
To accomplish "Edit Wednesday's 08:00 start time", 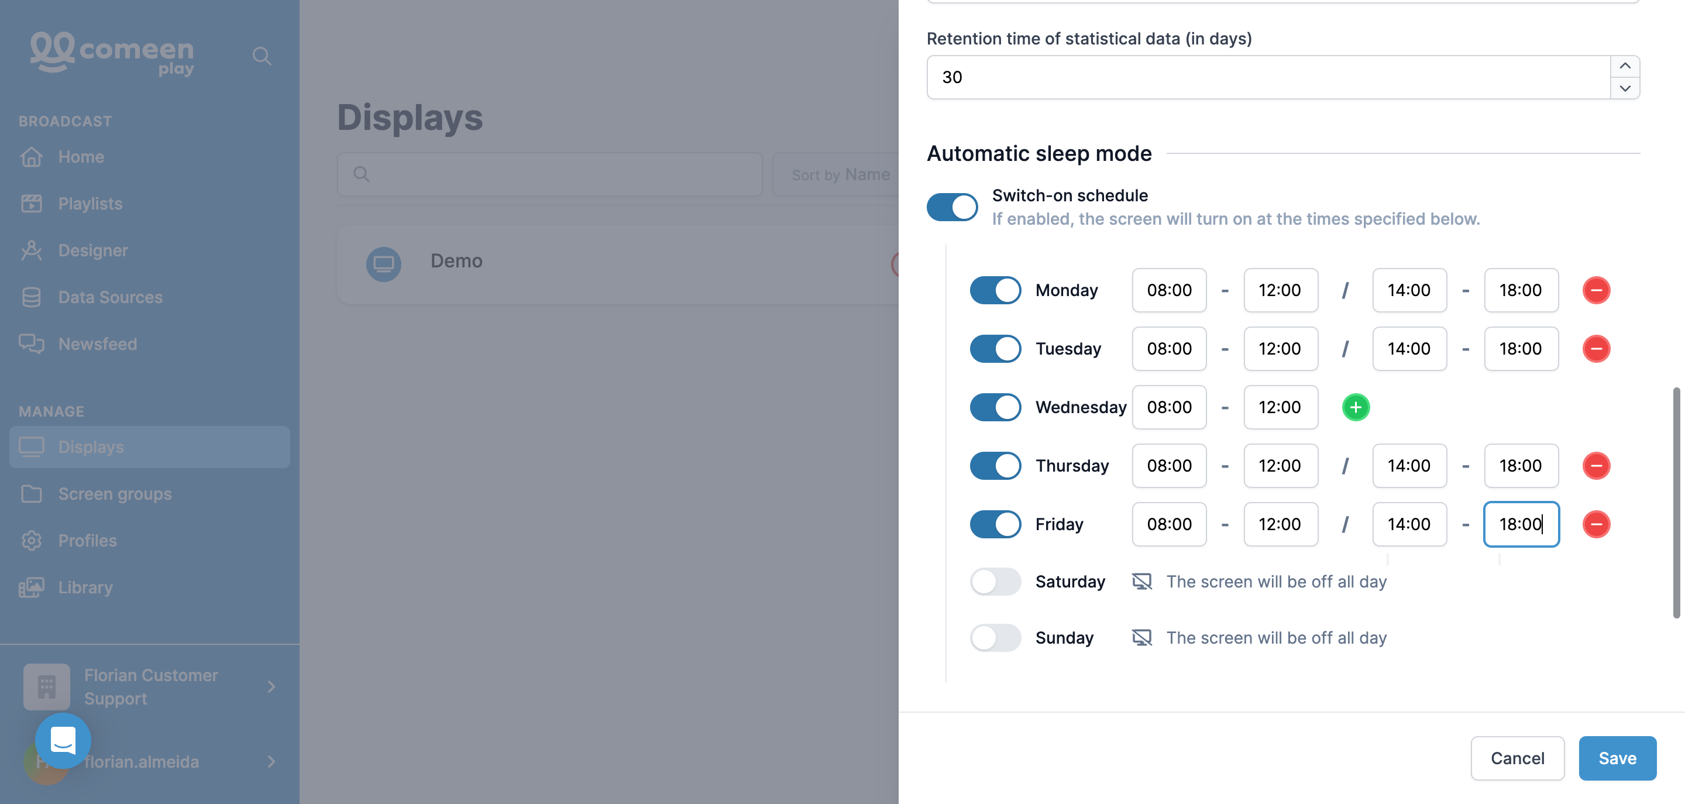I will click(x=1169, y=407).
